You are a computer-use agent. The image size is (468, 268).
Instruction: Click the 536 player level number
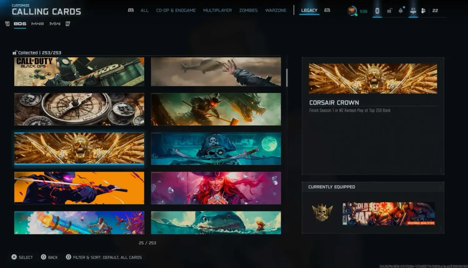(363, 11)
